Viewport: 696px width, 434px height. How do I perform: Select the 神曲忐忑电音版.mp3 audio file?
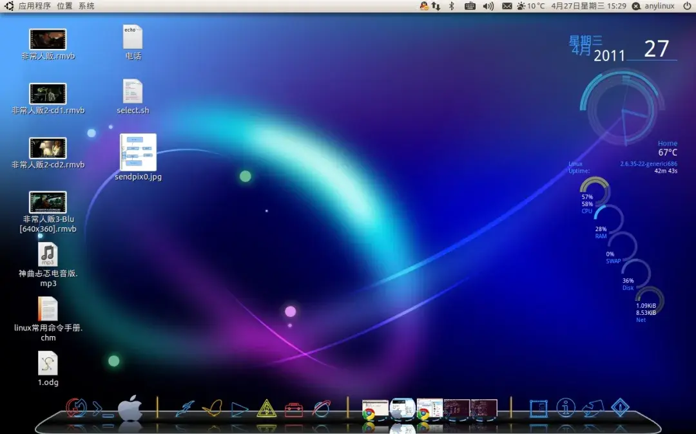tap(48, 265)
